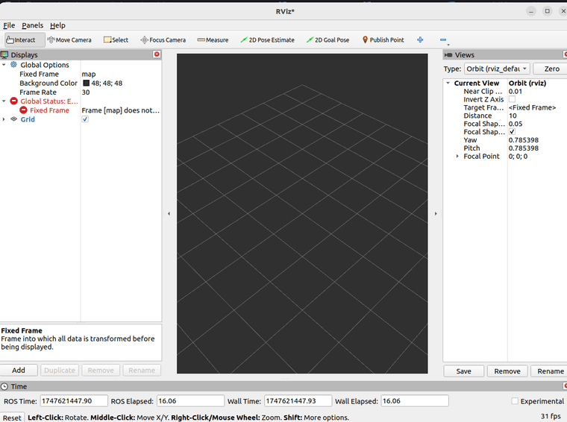Pick the Measure tool
This screenshot has width=567, height=422.
(x=213, y=40)
